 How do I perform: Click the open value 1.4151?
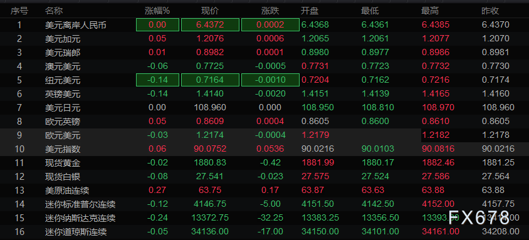click(x=315, y=93)
